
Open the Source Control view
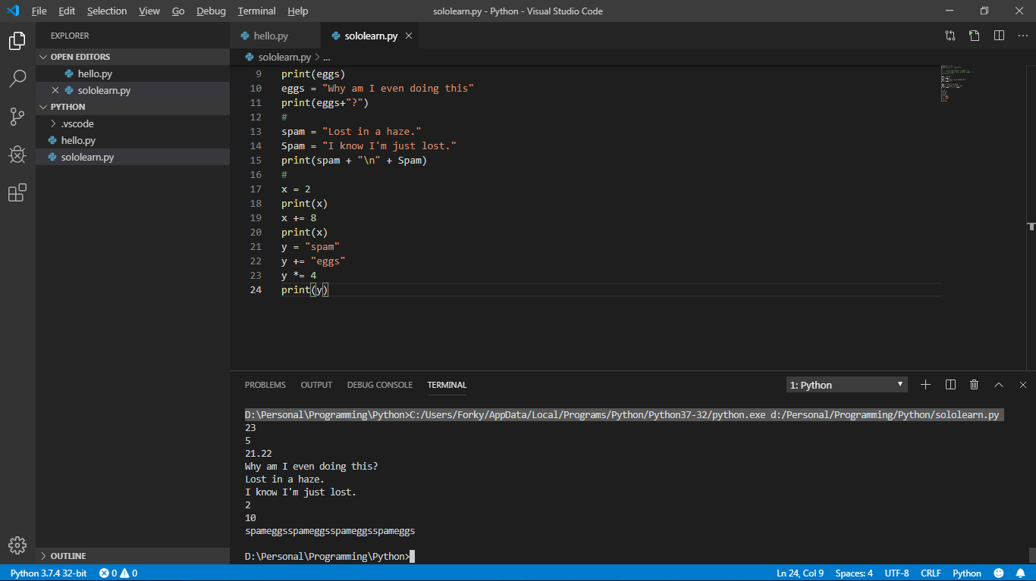coord(17,116)
